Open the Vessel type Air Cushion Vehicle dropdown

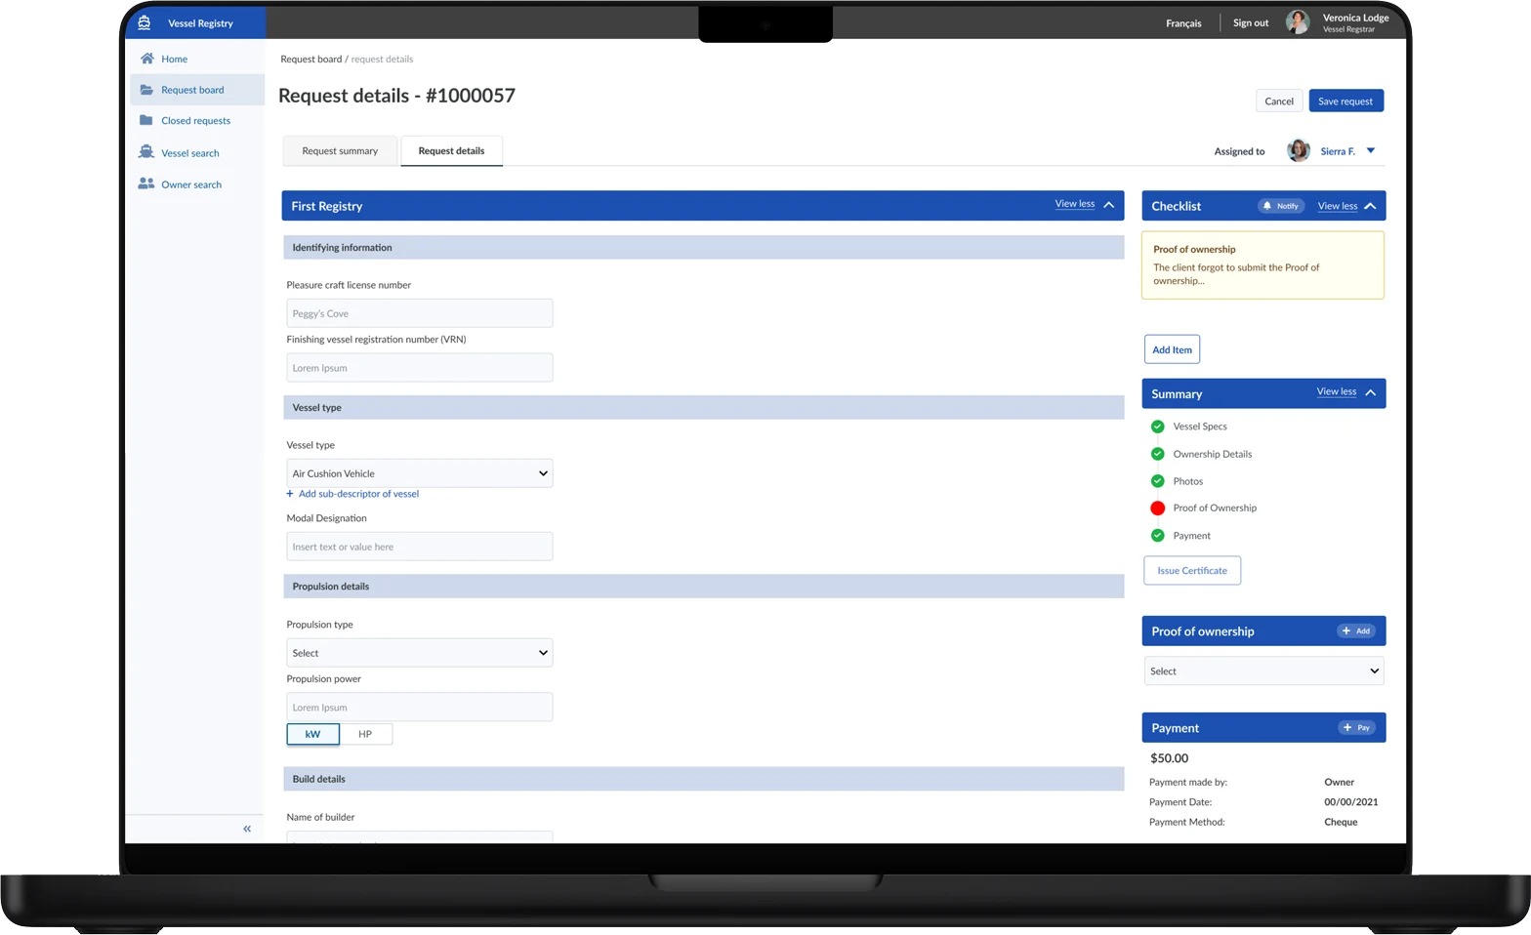pyautogui.click(x=420, y=473)
